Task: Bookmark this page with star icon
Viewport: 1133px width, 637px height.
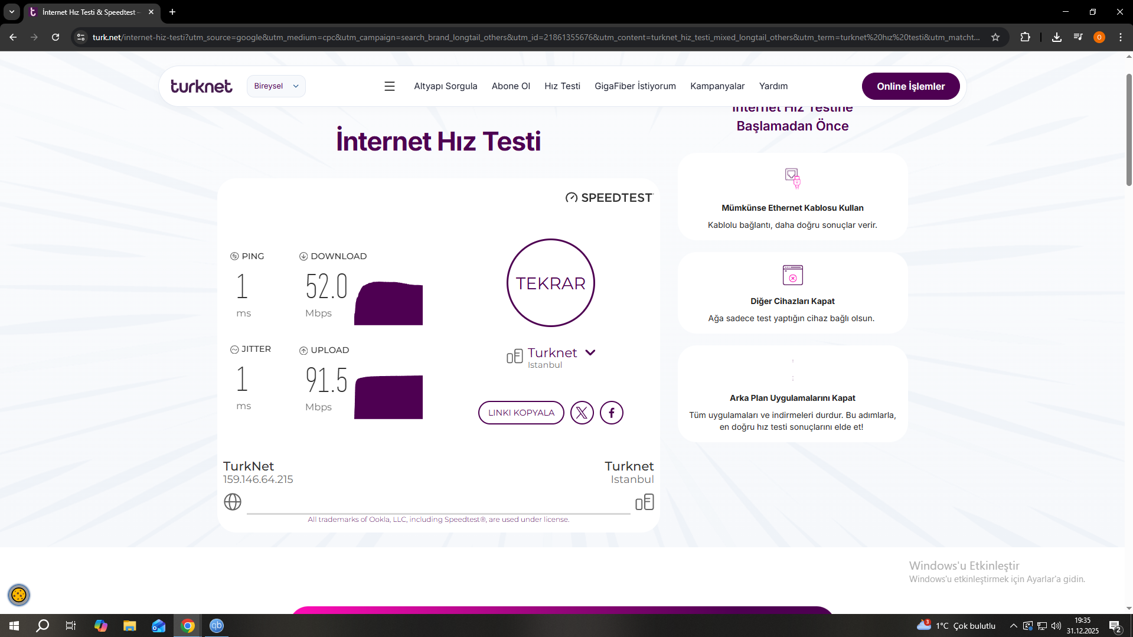Action: coord(995,37)
